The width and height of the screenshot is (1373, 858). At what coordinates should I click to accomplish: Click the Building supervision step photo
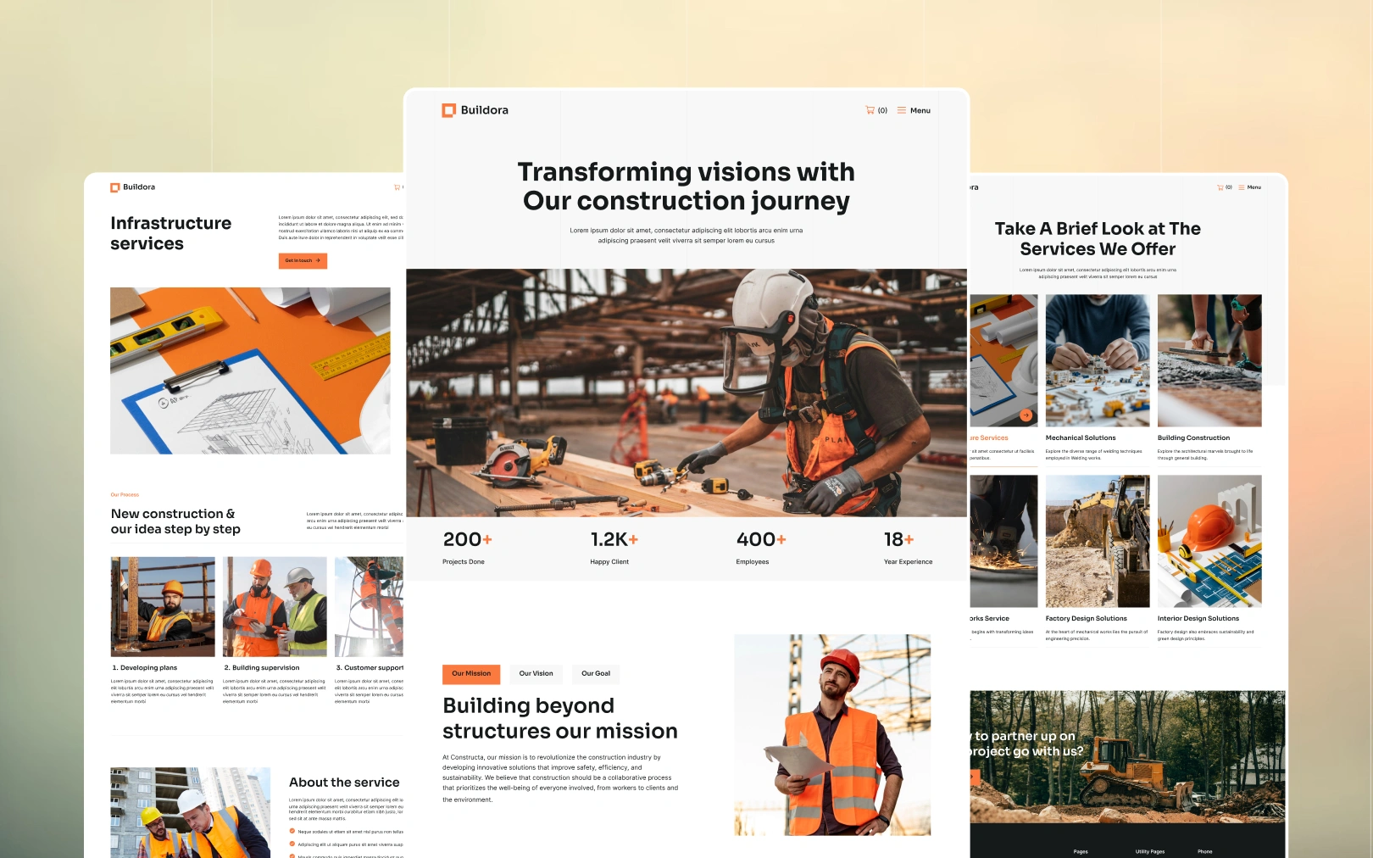coord(275,606)
